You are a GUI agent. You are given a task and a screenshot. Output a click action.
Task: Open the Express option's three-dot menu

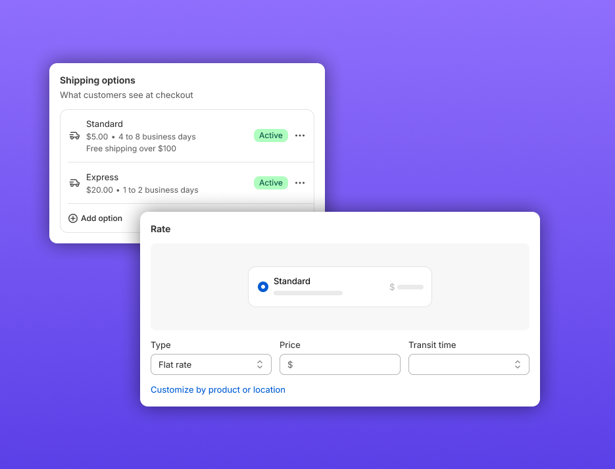tap(300, 183)
